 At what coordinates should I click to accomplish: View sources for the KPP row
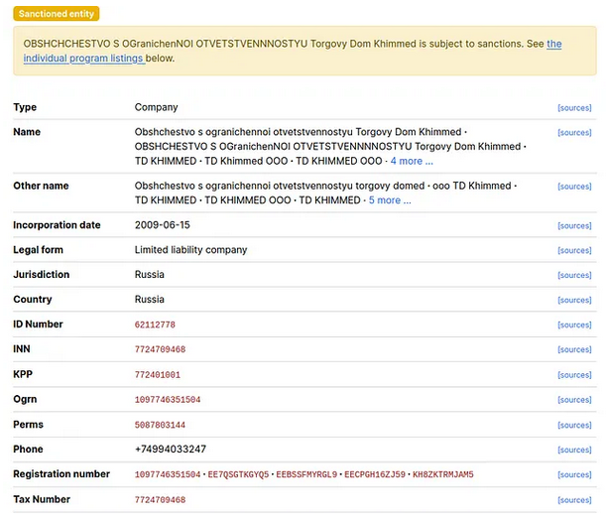pyautogui.click(x=574, y=375)
